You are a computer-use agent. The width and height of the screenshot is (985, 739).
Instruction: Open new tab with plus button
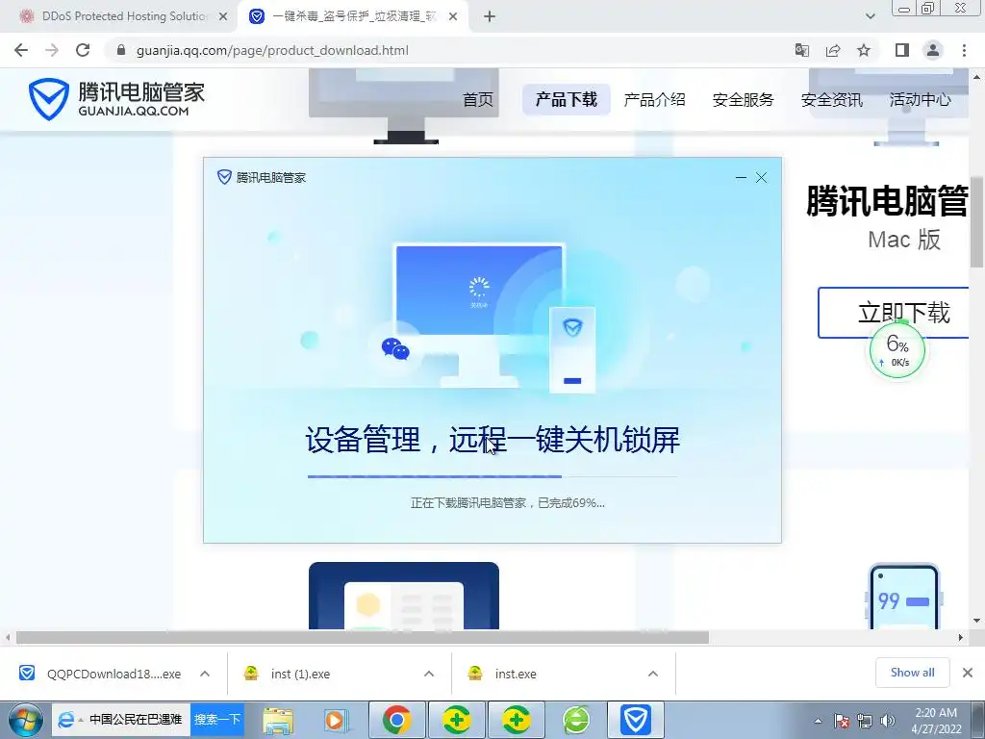click(x=490, y=17)
